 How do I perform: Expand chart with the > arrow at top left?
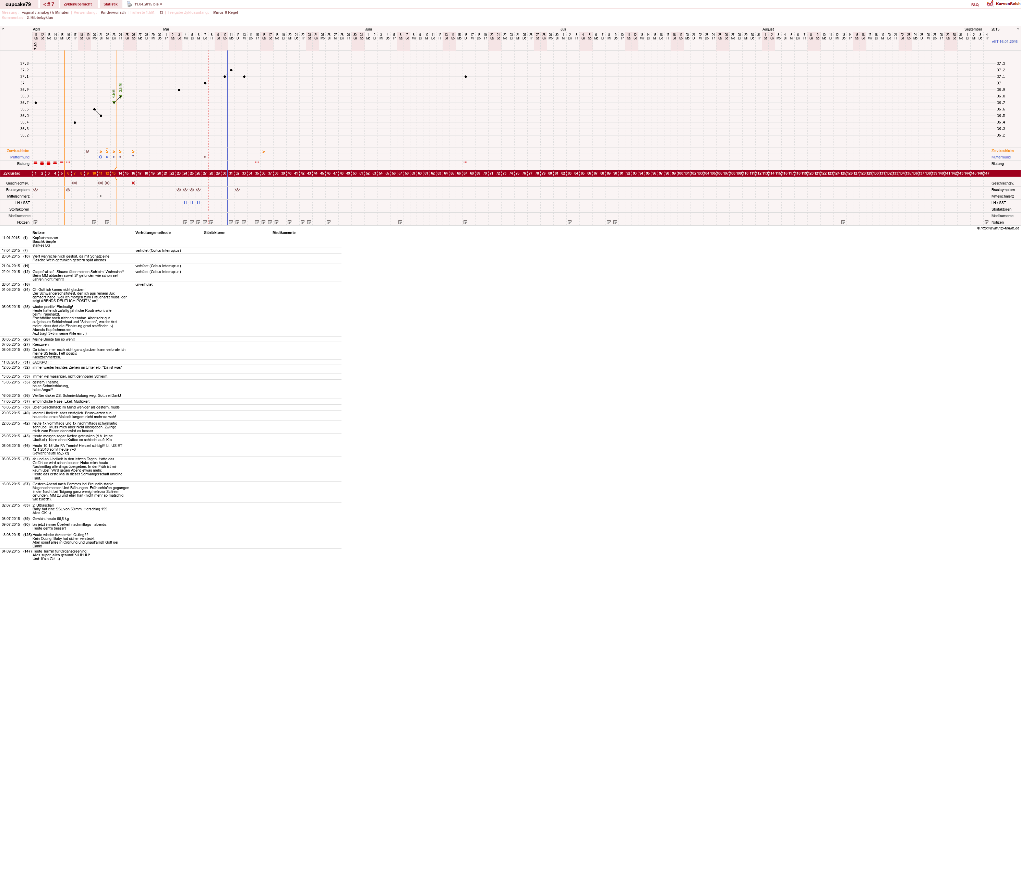pyautogui.click(x=3, y=29)
